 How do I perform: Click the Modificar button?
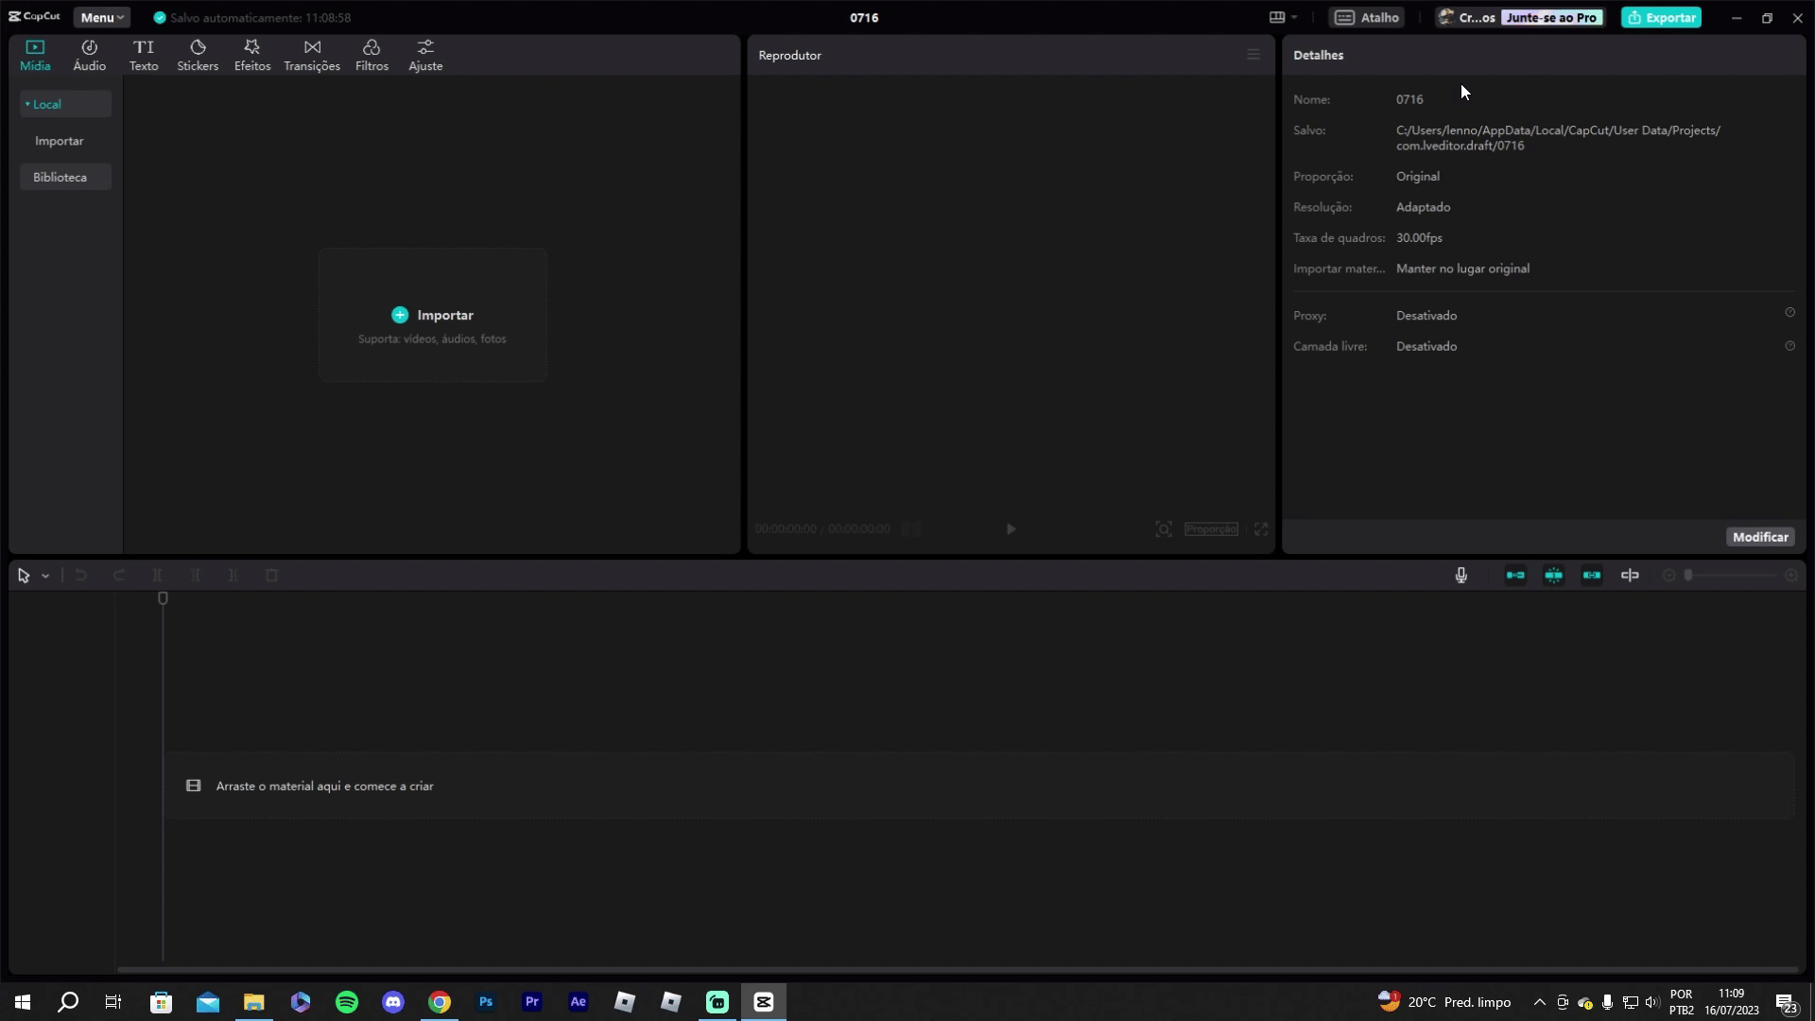[1759, 537]
